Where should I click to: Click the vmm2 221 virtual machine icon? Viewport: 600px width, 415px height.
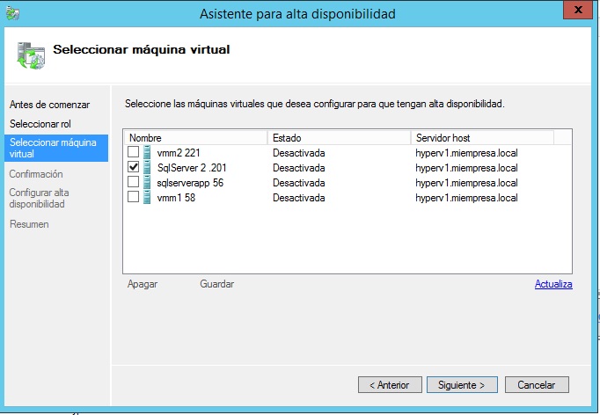tap(148, 153)
